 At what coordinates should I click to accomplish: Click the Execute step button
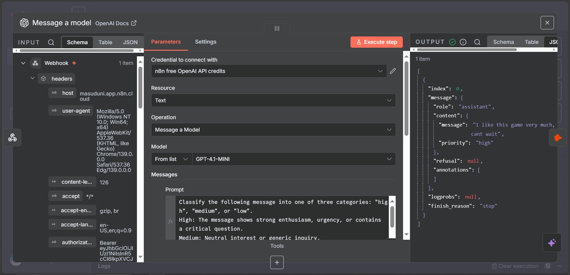click(377, 42)
